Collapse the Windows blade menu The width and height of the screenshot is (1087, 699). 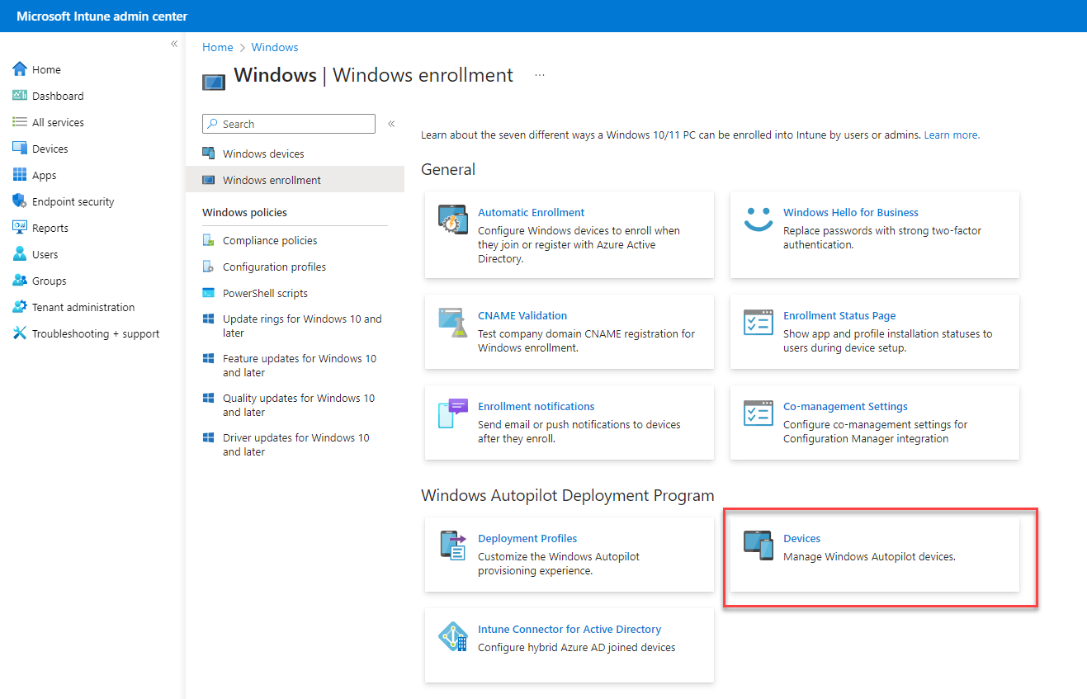[391, 124]
